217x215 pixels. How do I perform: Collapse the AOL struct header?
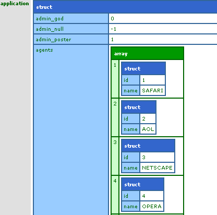(139, 107)
